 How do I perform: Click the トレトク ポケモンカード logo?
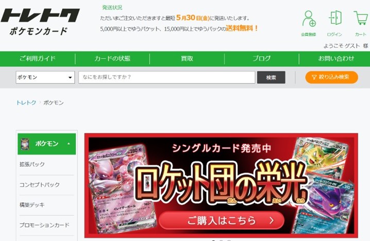(40, 22)
